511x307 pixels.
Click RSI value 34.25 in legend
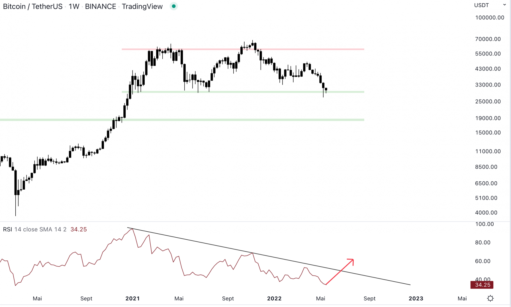tap(79, 229)
